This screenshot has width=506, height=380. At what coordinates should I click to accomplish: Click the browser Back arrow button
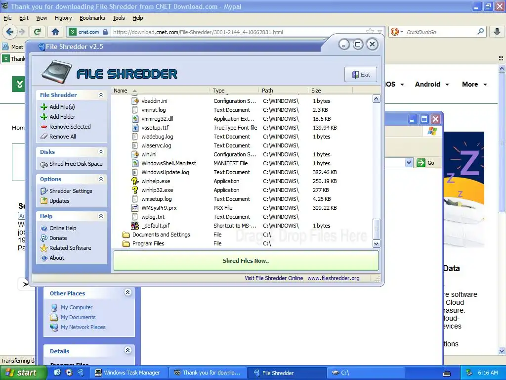[10, 32]
